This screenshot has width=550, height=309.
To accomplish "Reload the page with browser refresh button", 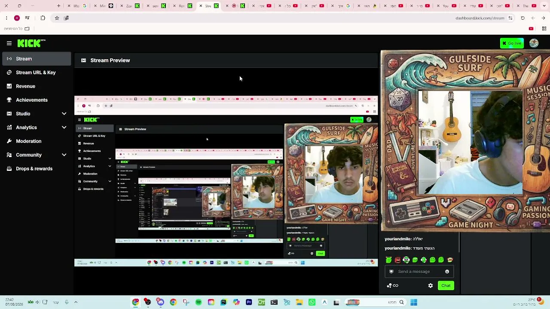I will pyautogui.click(x=522, y=18).
